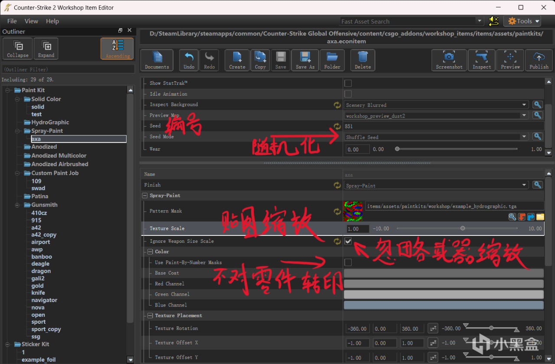
Task: Toggle Ascending sort order button
Action: tap(118, 49)
